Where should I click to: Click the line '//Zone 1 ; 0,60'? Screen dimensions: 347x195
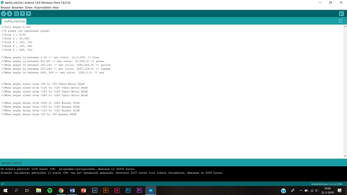[x=14, y=35]
